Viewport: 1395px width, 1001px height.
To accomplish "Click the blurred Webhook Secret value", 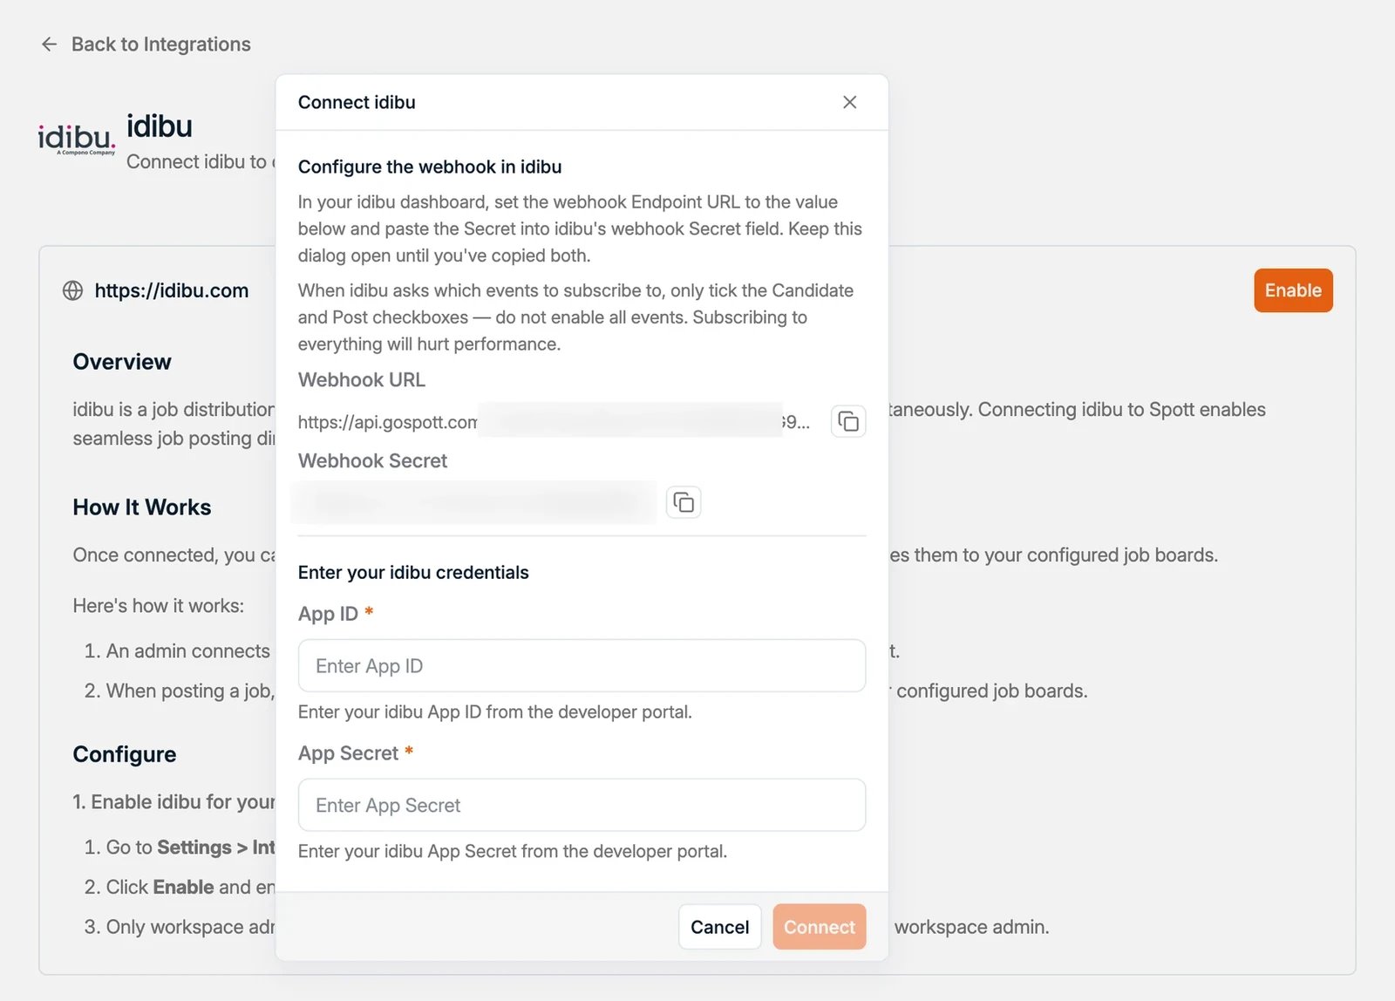I will (475, 502).
